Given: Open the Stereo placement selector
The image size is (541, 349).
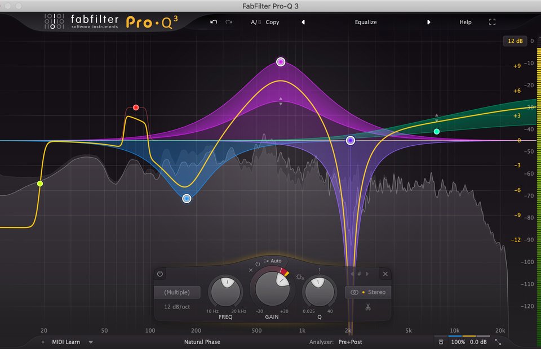Looking at the screenshot, I should pyautogui.click(x=368, y=292).
